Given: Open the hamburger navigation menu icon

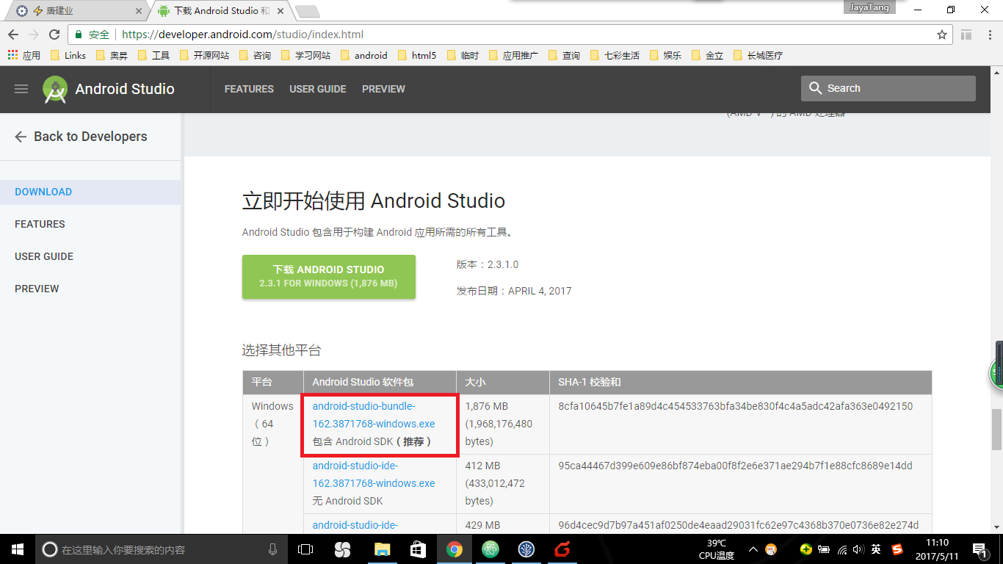Looking at the screenshot, I should [21, 89].
